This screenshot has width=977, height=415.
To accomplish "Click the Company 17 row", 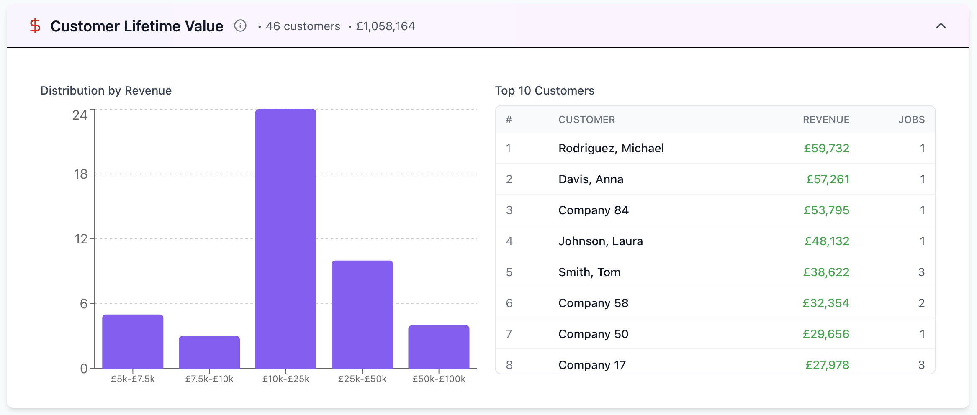I will coord(715,362).
